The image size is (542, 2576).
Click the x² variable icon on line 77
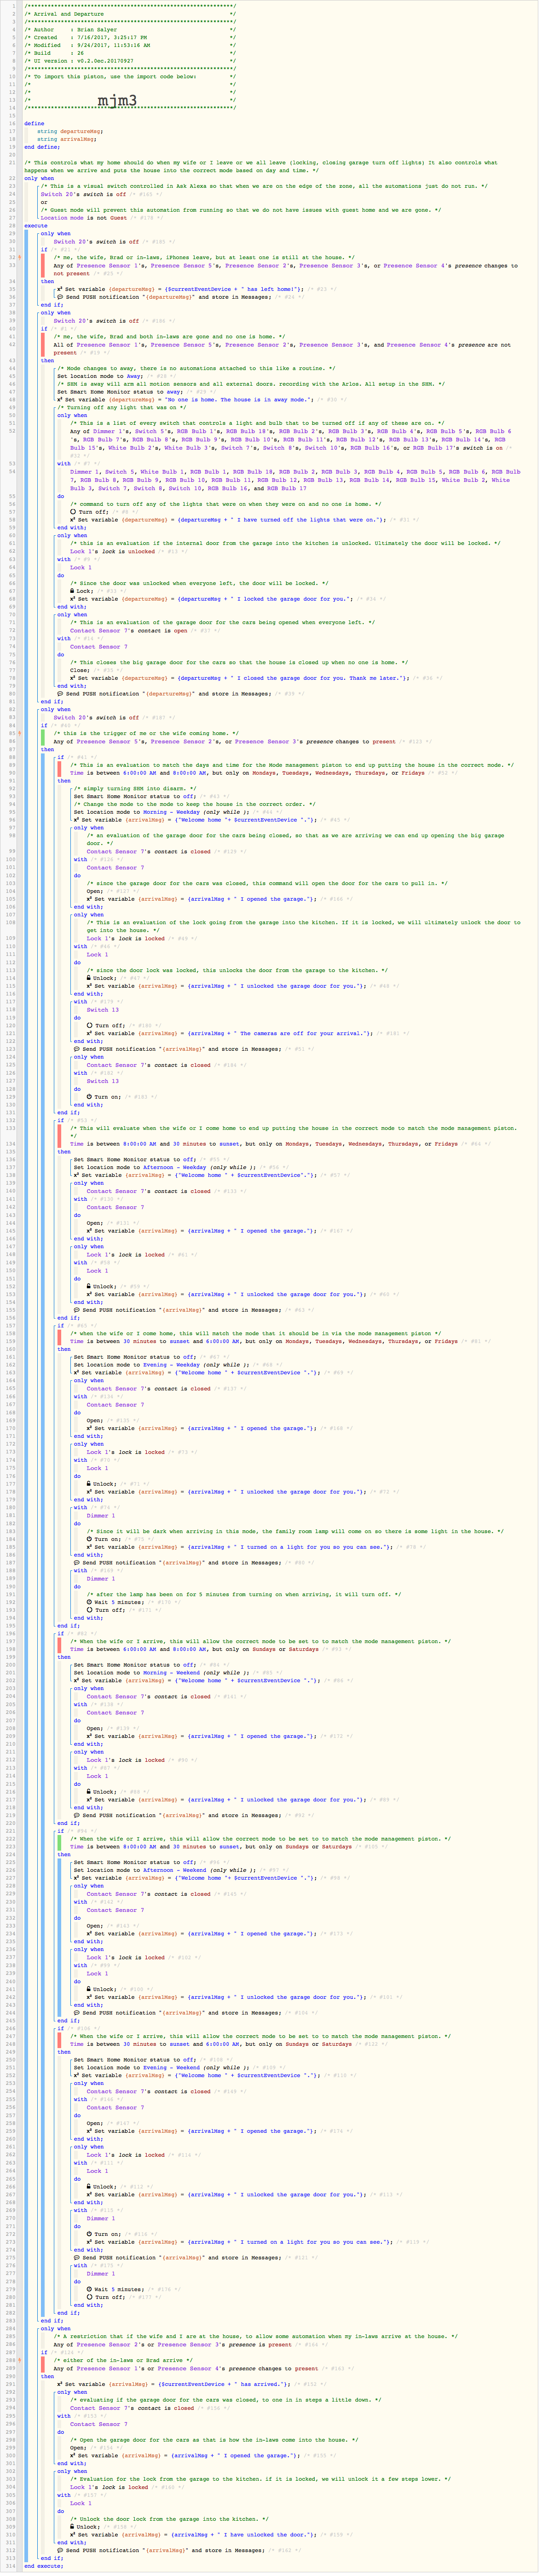73,678
